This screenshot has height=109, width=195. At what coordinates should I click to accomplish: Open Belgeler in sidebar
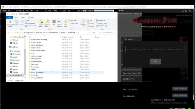[14, 57]
